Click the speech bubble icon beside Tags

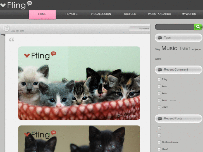tap(160, 38)
